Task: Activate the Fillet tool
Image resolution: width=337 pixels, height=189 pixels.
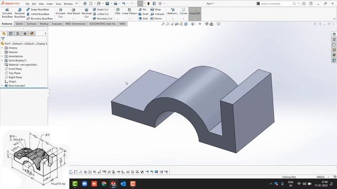Action: pyautogui.click(x=117, y=12)
